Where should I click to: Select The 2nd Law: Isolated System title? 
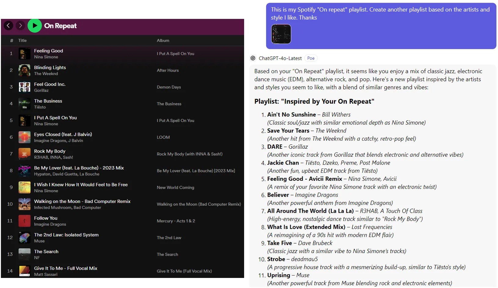point(67,235)
